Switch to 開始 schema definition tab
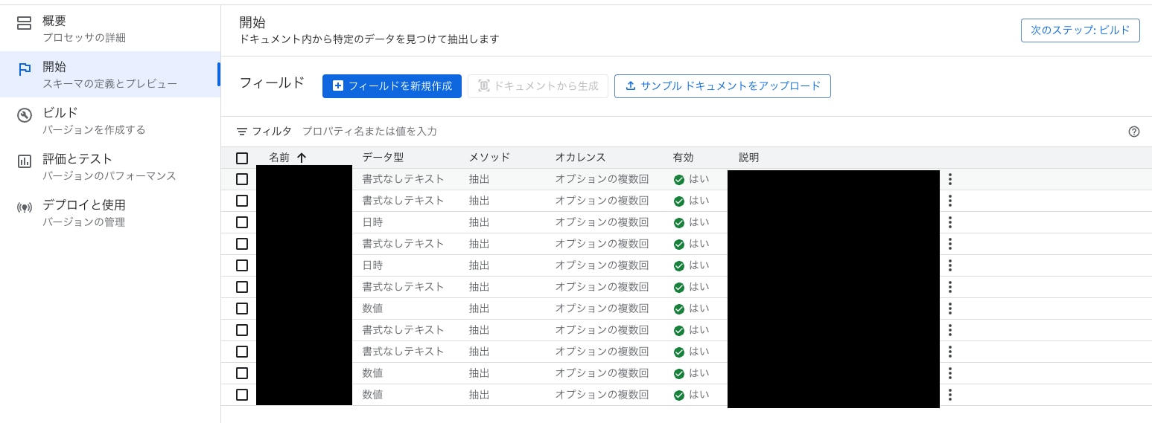Image resolution: width=1152 pixels, height=423 pixels. (x=109, y=74)
